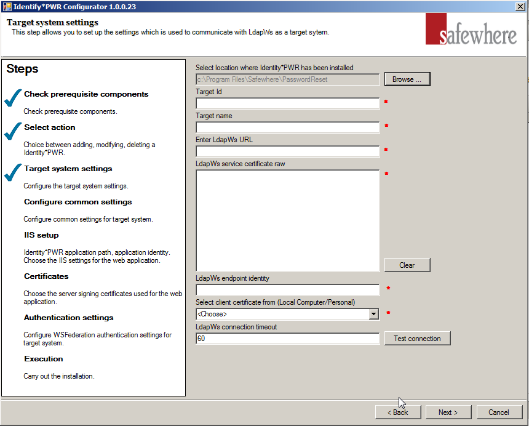Viewport: 529px width, 426px height.
Task: Click red asterisk next to Target name
Action: point(387,125)
